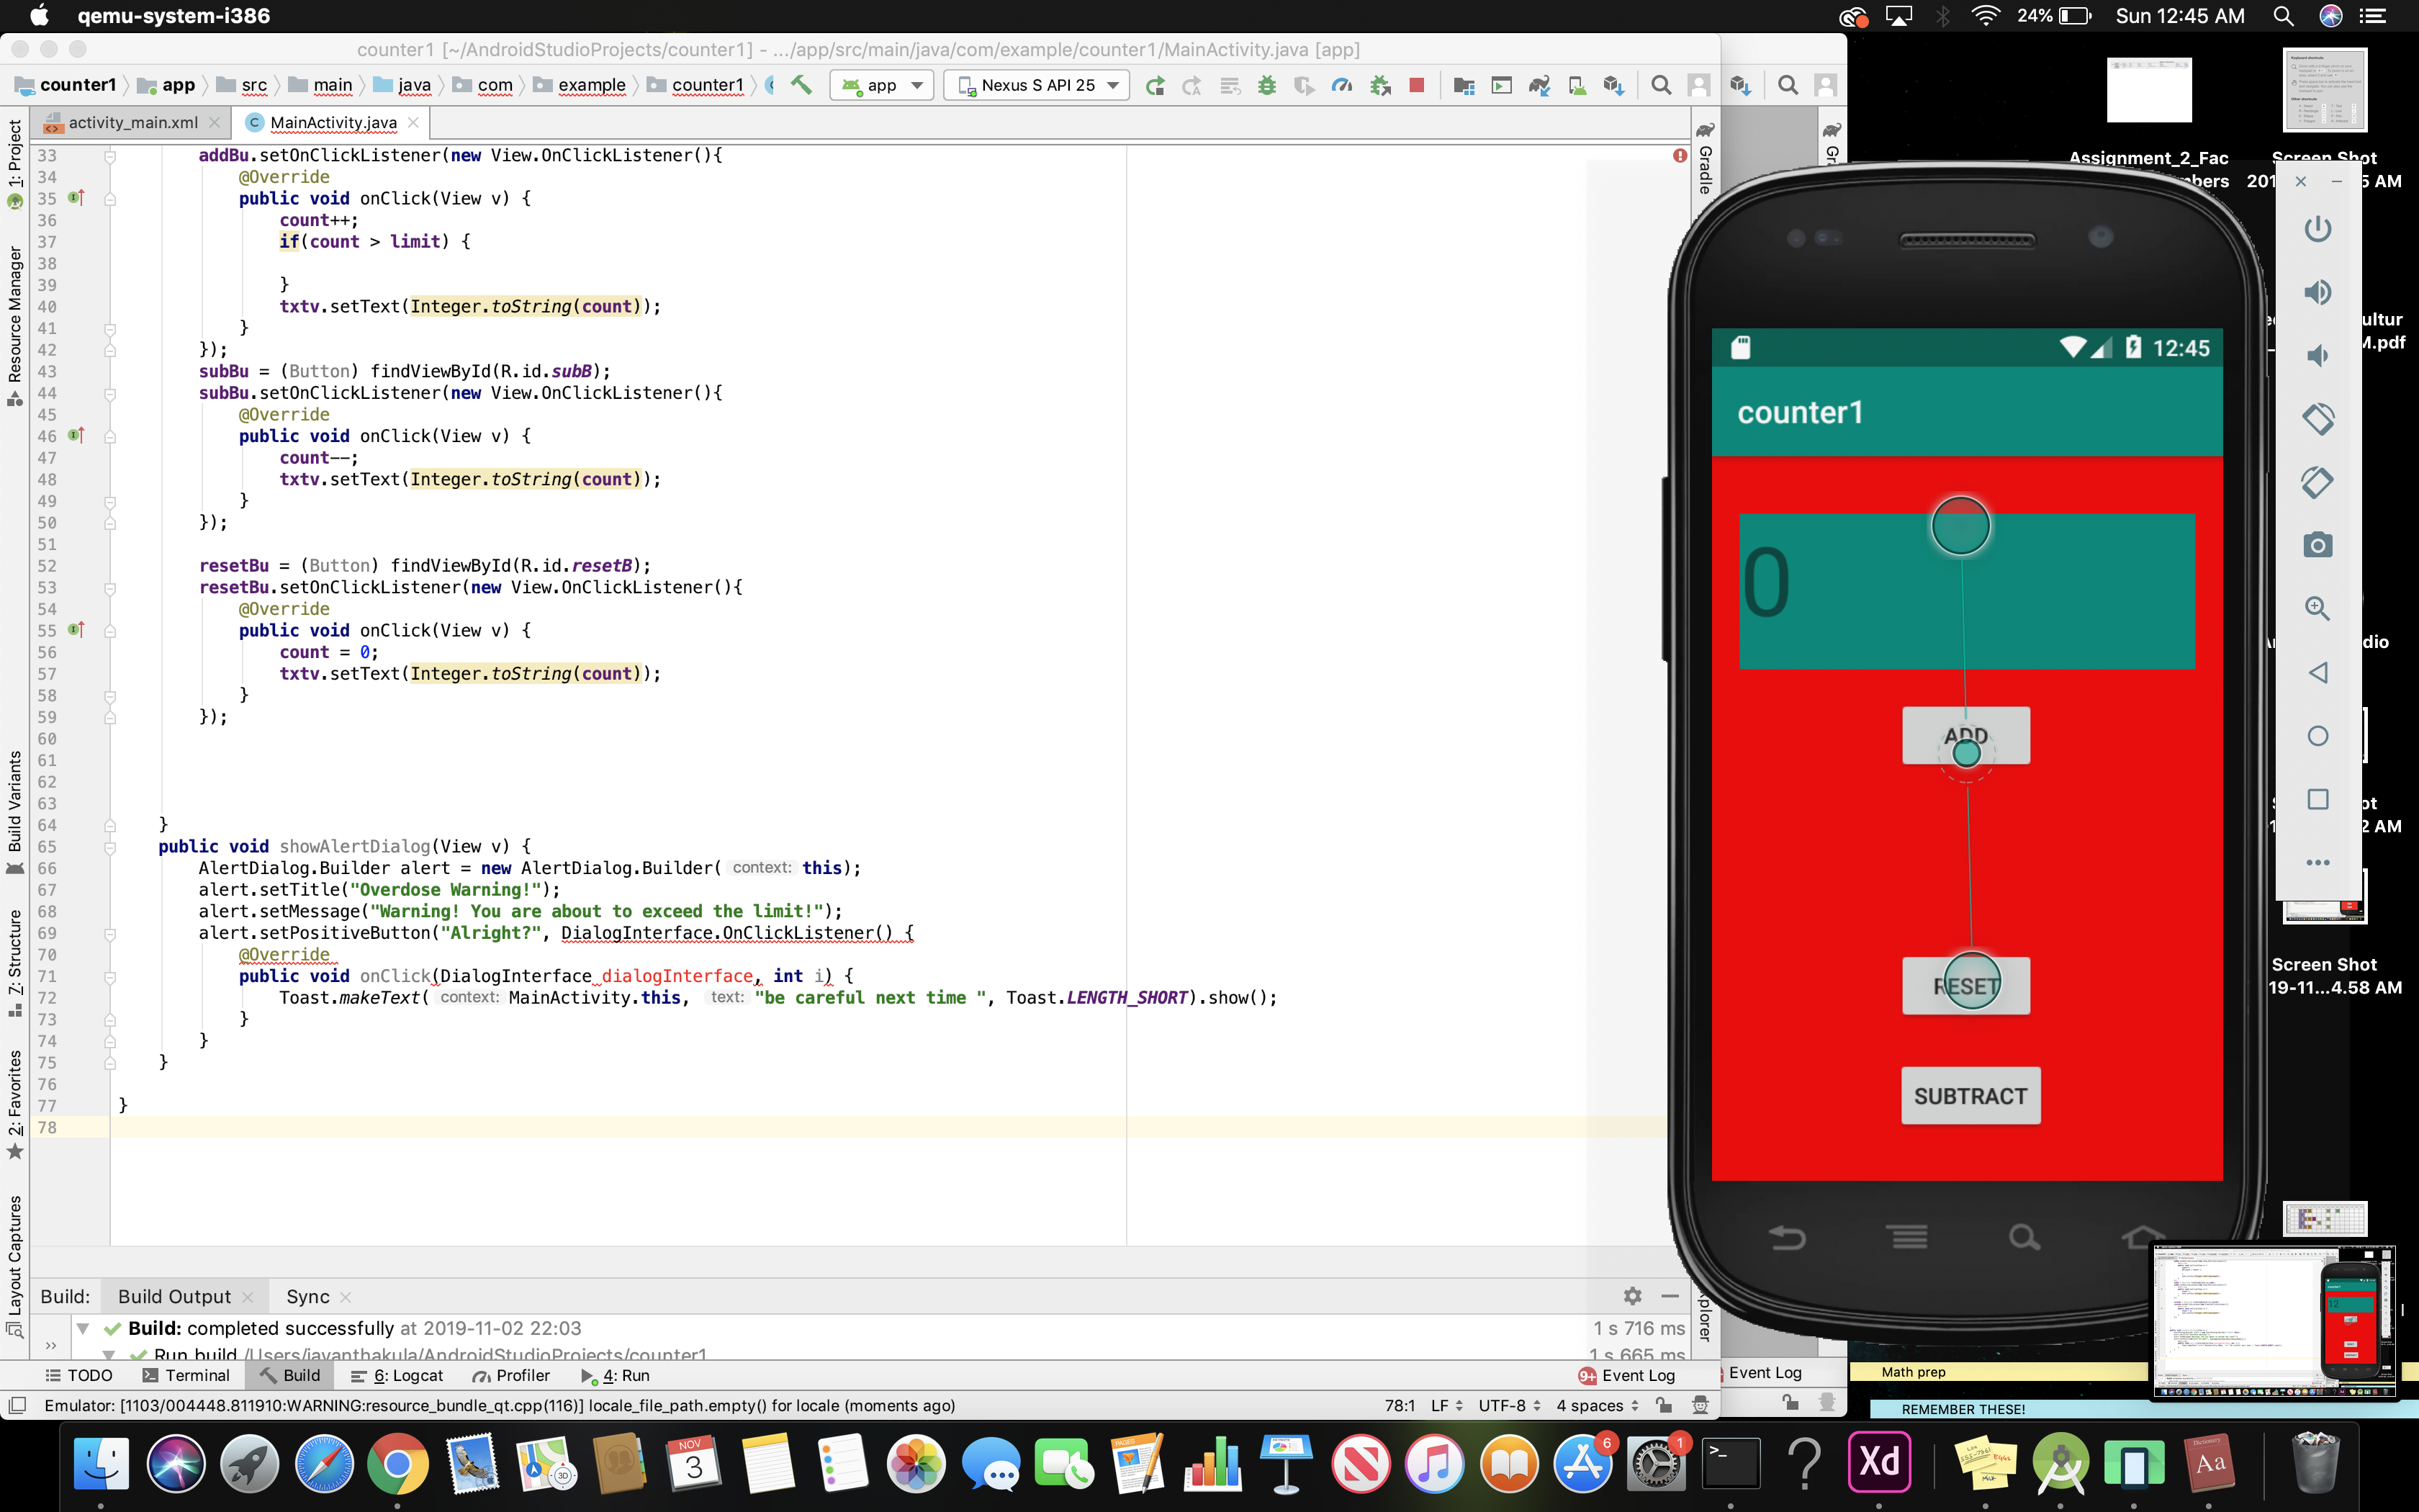Toggle the 1: Project tool window
Image resolution: width=2419 pixels, height=1512 pixels.
tap(15, 155)
